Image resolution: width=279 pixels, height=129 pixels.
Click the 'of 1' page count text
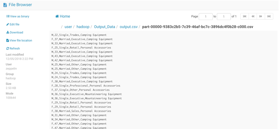234,16
